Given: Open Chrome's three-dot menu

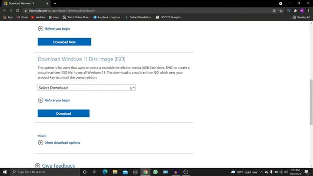Looking at the screenshot, I should pos(309,11).
